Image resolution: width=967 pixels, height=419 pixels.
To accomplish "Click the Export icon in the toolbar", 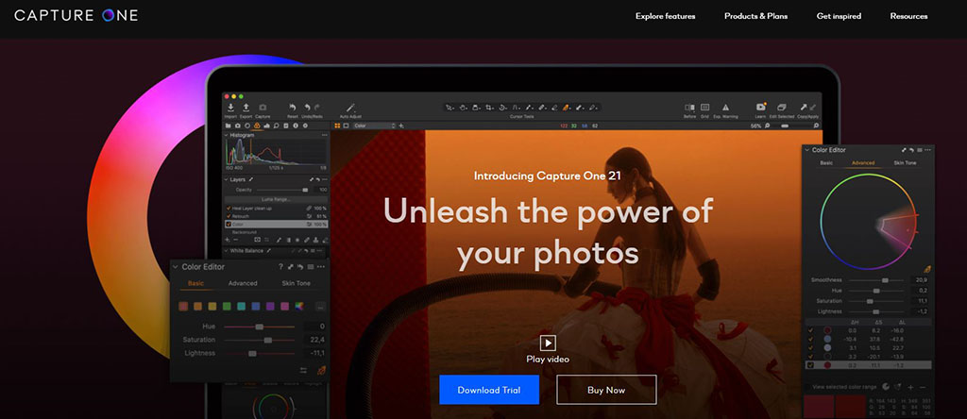I will coord(246,108).
